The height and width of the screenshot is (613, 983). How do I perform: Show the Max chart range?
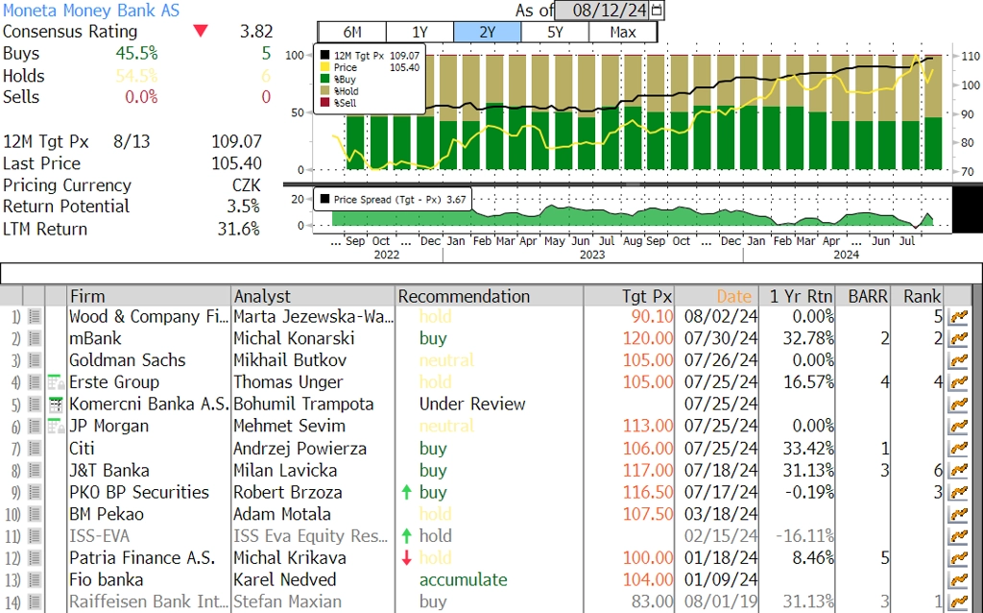click(x=623, y=32)
